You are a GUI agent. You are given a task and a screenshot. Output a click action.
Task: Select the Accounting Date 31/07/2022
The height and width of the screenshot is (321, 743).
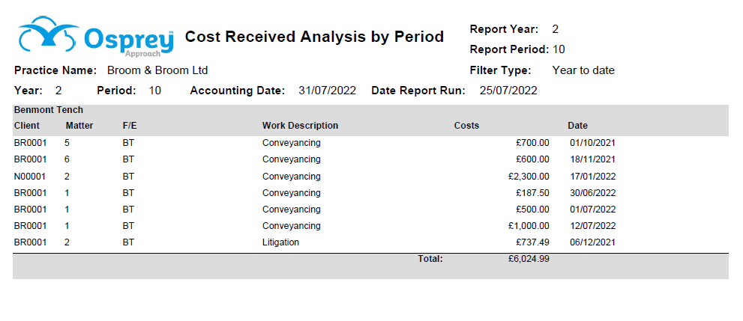click(327, 91)
